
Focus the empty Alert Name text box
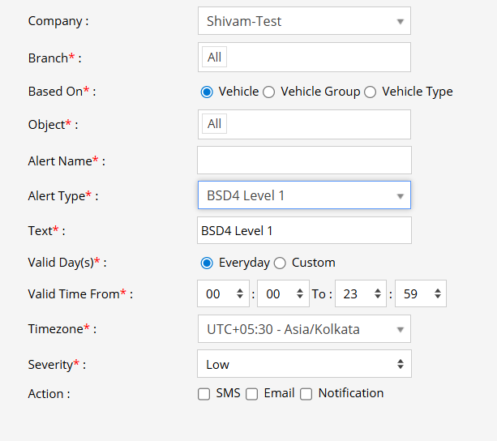[304, 161]
